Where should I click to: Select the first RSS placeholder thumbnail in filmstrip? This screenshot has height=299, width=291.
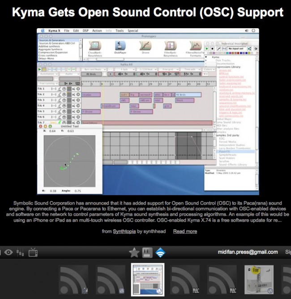pos(74,280)
